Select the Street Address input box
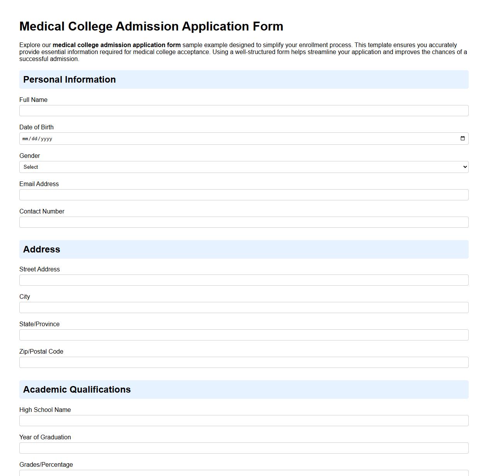 point(243,280)
